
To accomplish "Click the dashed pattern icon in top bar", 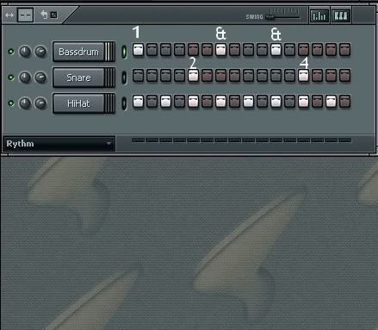I will 25,16.
